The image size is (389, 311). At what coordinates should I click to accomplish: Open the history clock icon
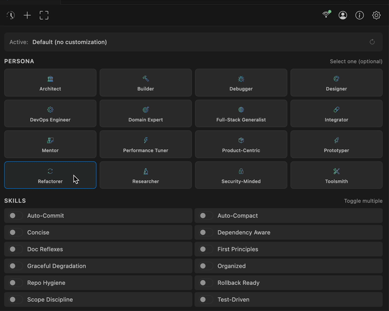(11, 15)
